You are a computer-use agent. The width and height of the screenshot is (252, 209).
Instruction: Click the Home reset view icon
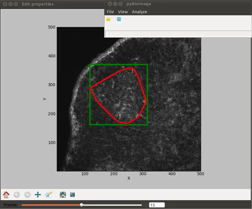pyautogui.click(x=6, y=195)
